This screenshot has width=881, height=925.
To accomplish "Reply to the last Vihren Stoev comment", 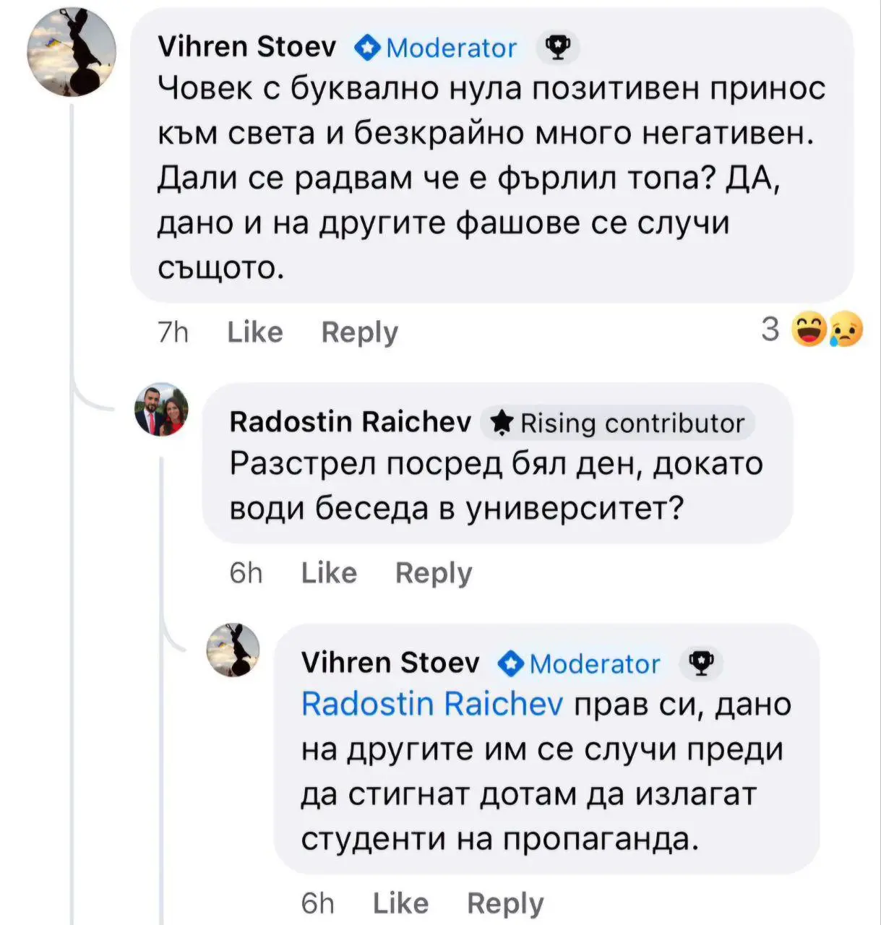I will coord(504,903).
